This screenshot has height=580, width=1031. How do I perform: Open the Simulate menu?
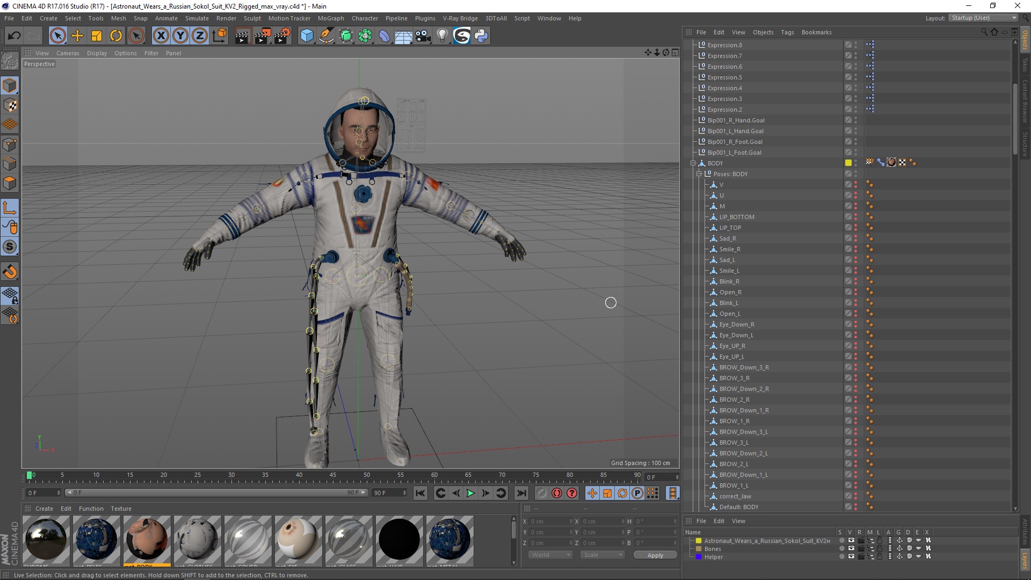(197, 18)
